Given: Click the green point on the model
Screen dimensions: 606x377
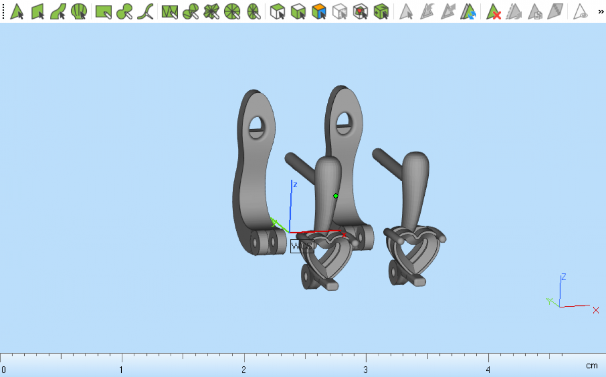Looking at the screenshot, I should click(336, 196).
